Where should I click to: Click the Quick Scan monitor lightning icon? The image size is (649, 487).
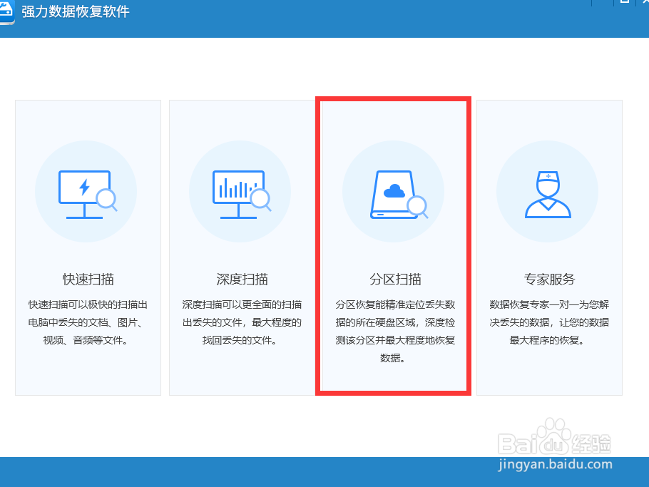[x=87, y=195]
